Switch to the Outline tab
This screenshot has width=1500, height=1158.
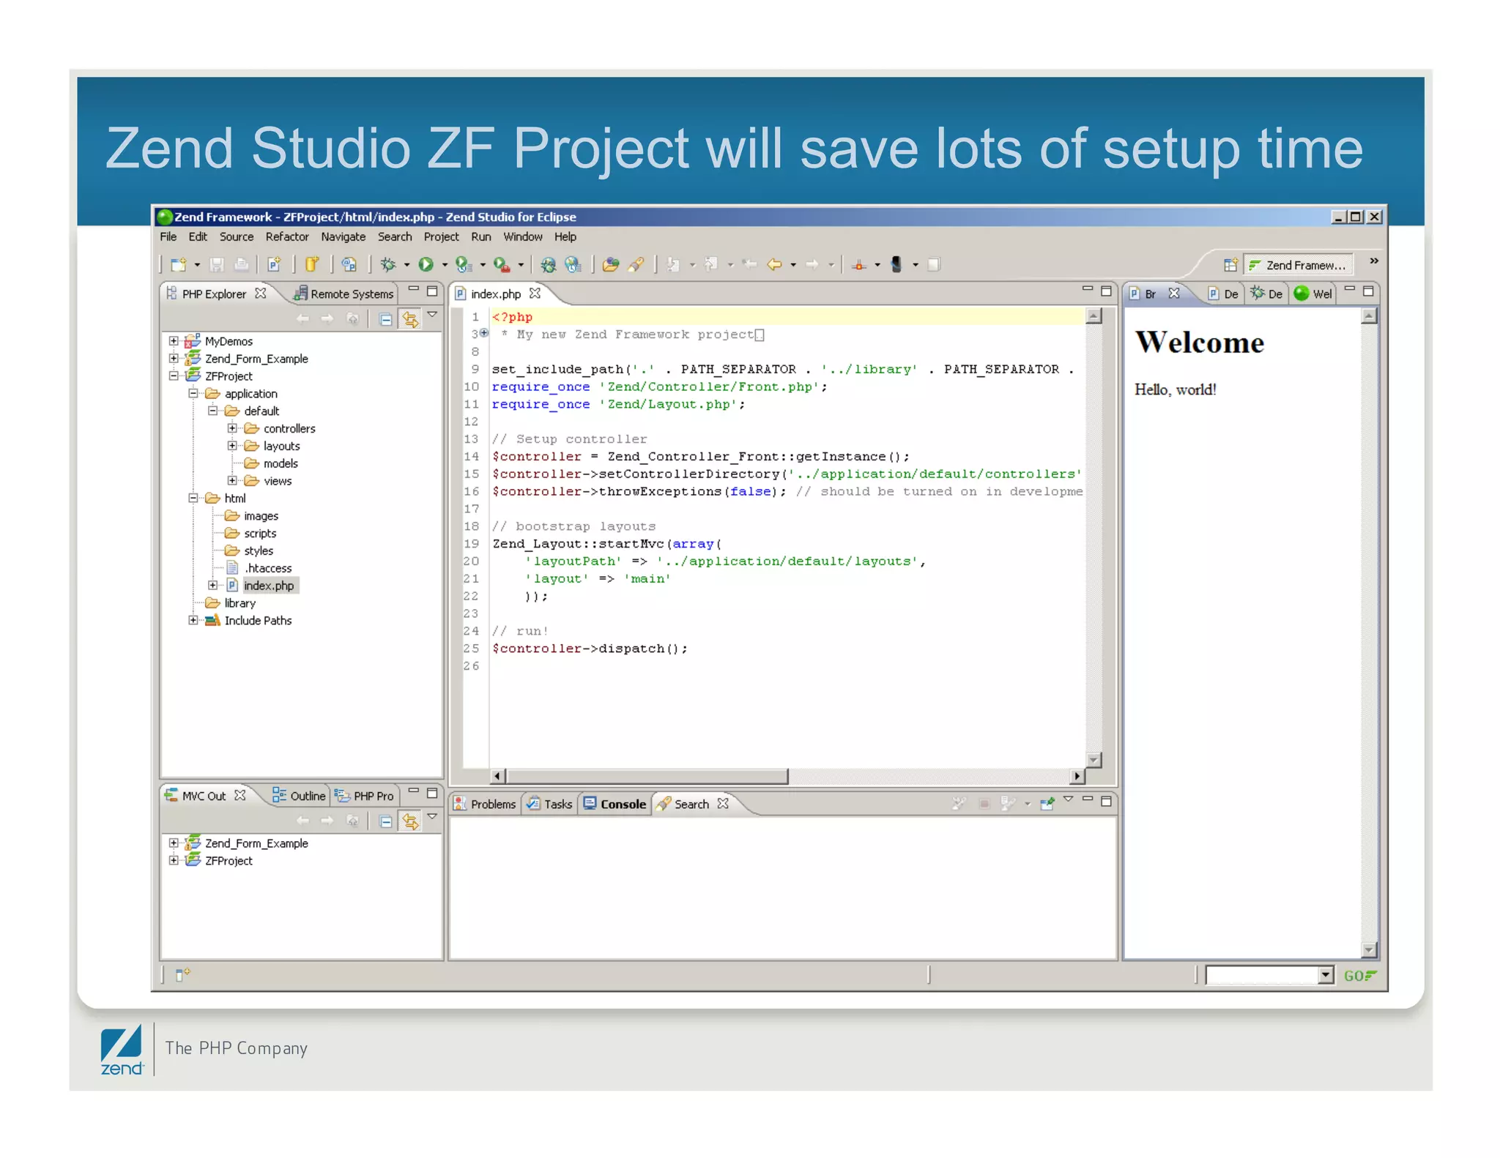298,796
